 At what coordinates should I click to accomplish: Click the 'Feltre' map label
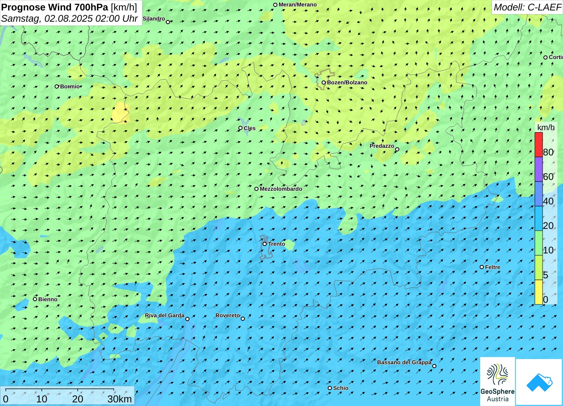tap(493, 267)
